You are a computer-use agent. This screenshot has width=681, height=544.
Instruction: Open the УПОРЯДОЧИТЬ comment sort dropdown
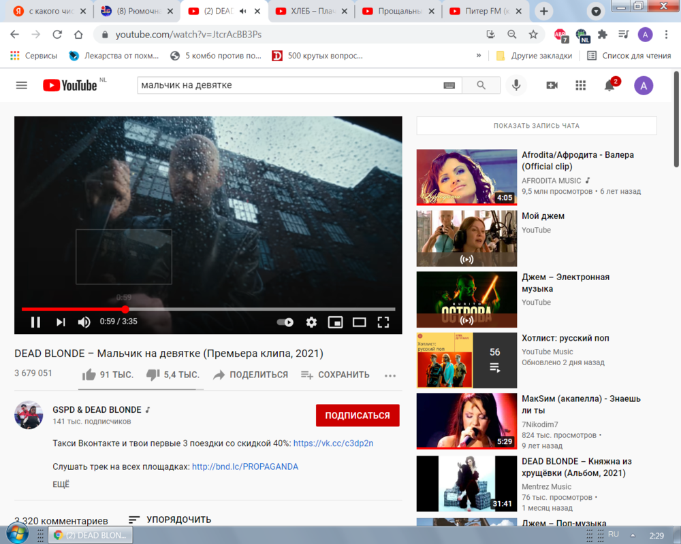click(170, 520)
